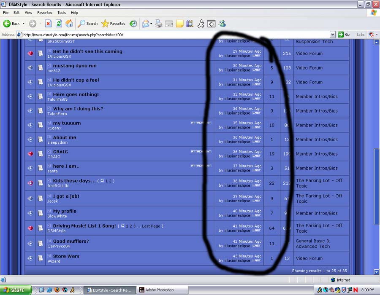Open the Favorites menu in the menu bar
The width and height of the screenshot is (380, 295).
(44, 13)
